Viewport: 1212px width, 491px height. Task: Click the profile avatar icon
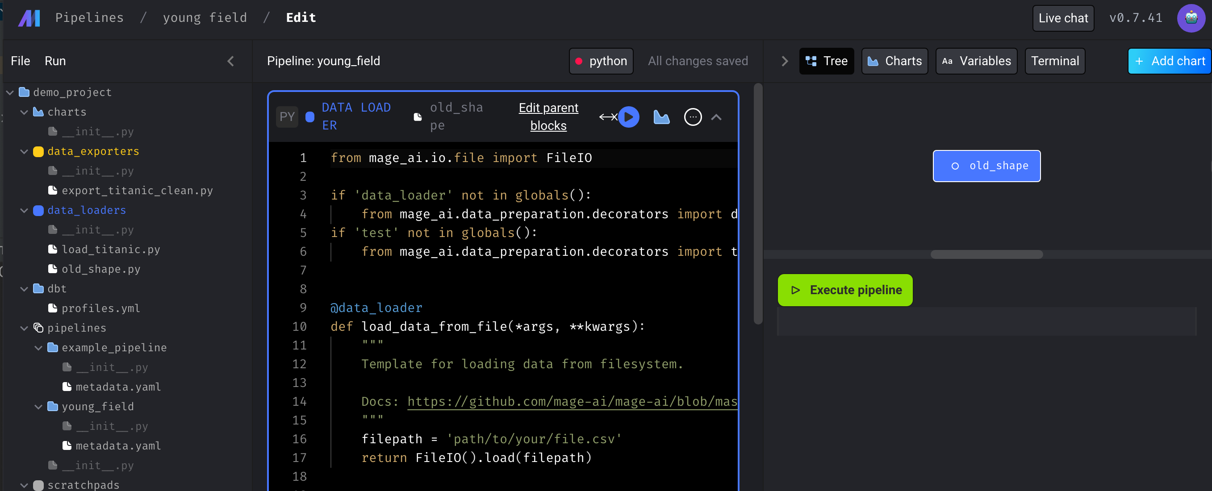1191,18
